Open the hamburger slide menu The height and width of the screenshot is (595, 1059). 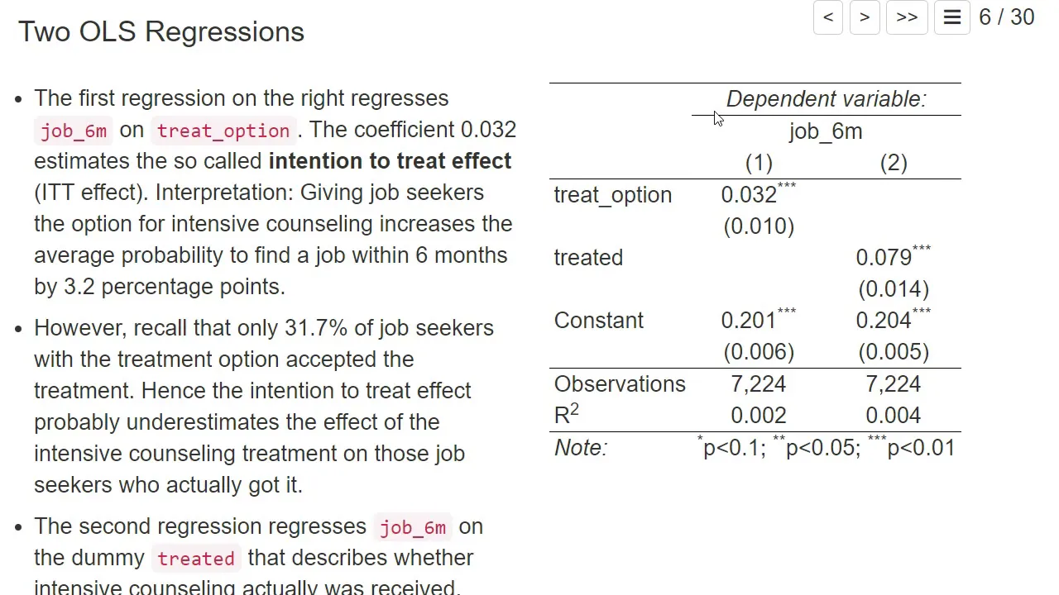(x=952, y=17)
